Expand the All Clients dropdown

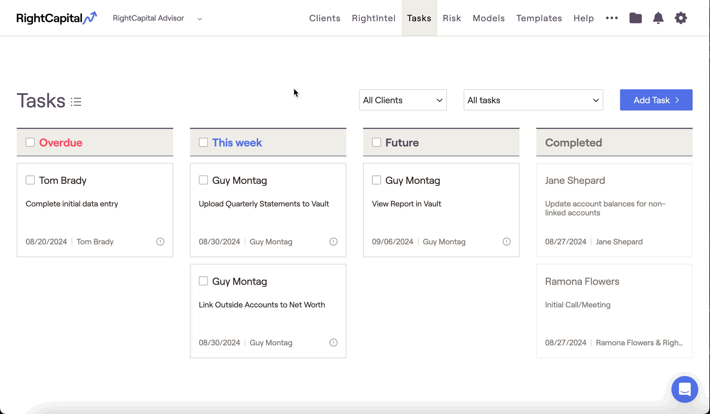tap(403, 100)
